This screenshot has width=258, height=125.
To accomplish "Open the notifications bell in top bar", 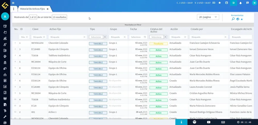I will click(240, 3).
